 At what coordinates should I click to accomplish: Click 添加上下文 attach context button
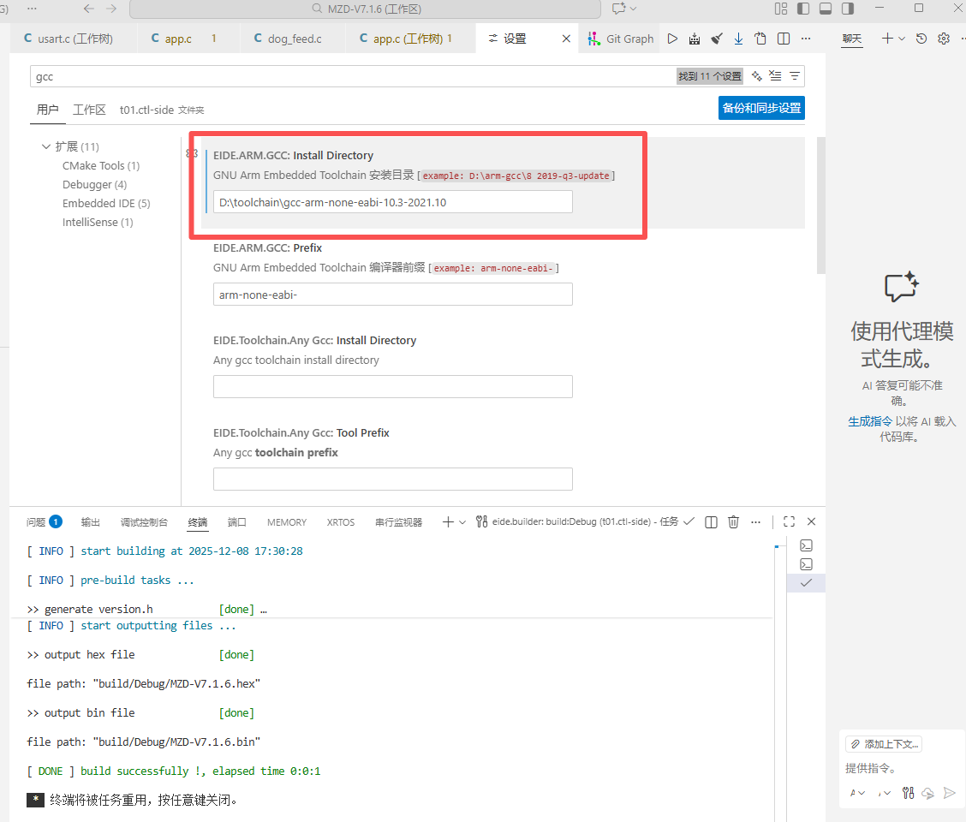884,744
